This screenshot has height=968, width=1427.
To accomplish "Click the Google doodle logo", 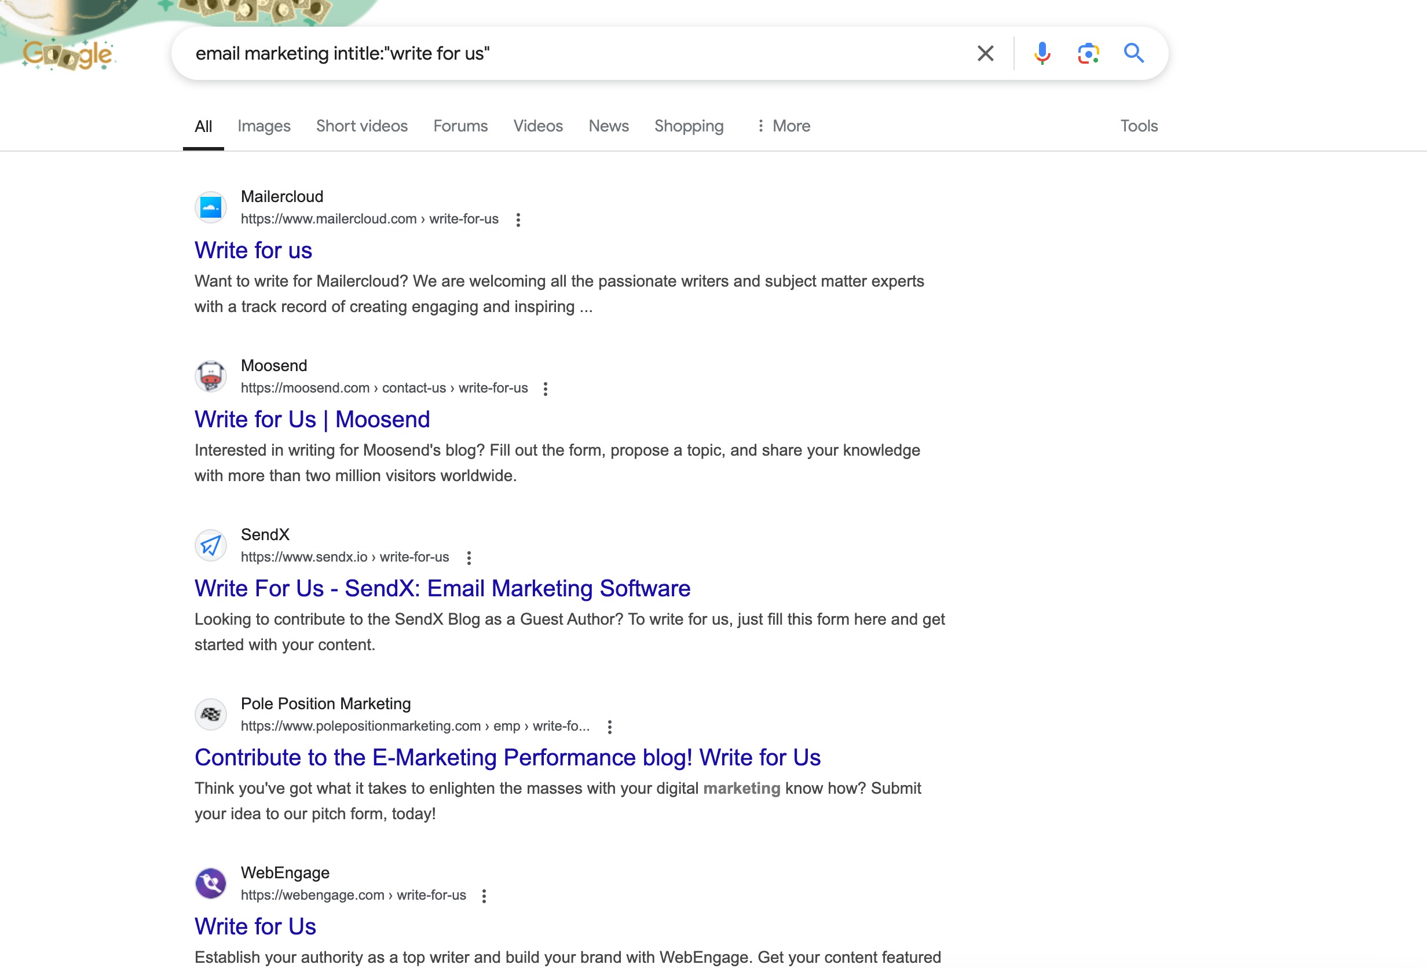I will point(68,54).
